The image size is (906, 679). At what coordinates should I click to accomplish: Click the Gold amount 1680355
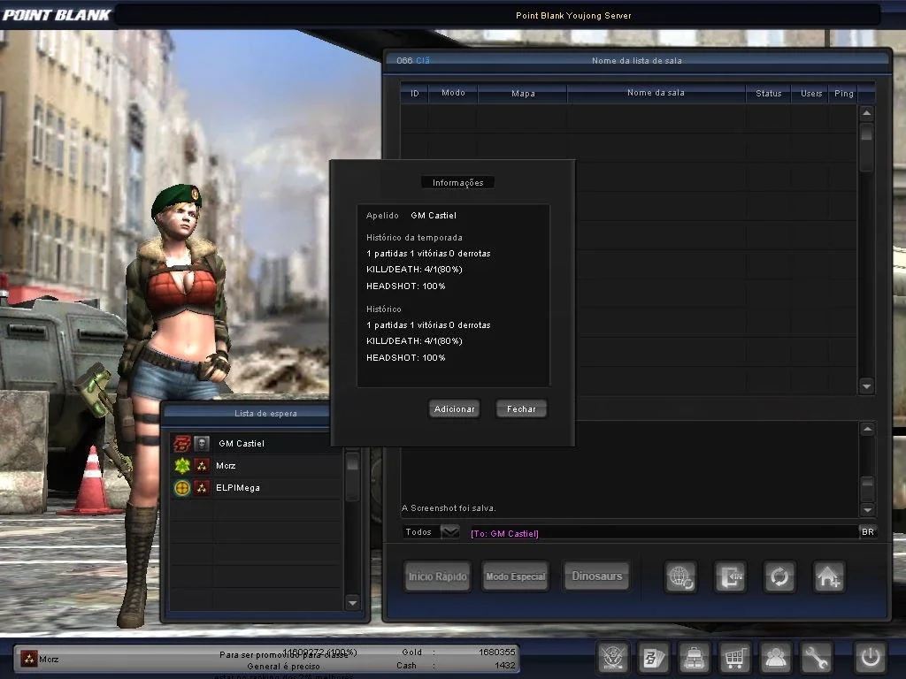[x=496, y=652]
